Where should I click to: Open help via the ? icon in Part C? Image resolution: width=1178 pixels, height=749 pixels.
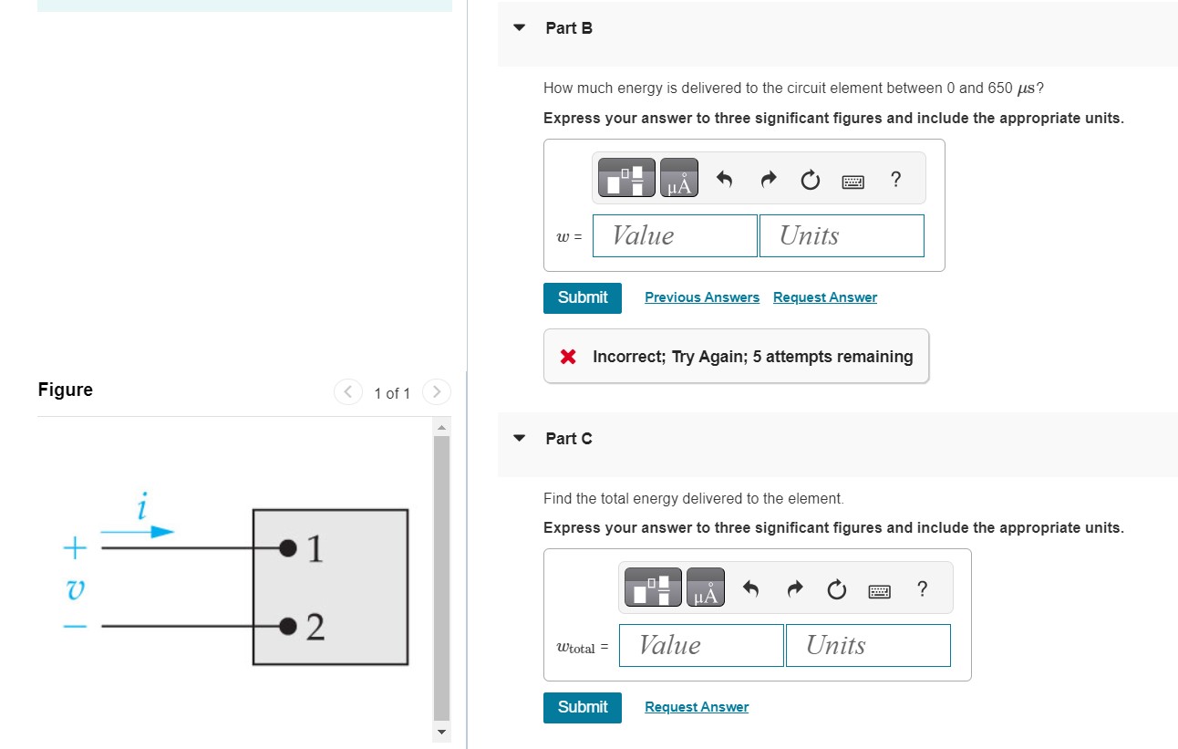click(x=922, y=589)
